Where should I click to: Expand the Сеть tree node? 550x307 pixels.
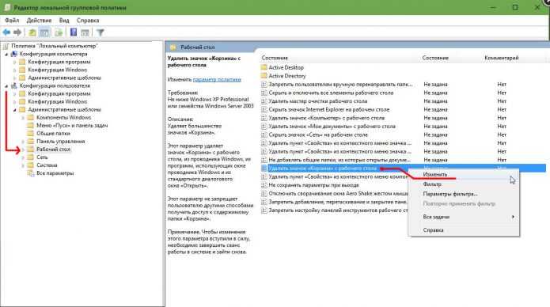click(x=23, y=157)
